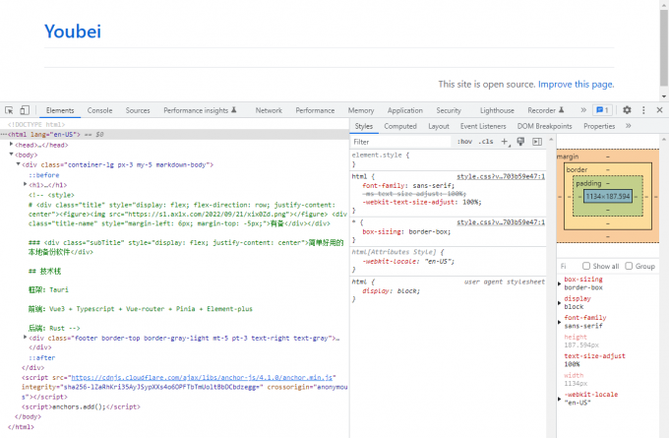Open the DOM Breakpoints tab
This screenshot has height=438, width=669.
click(x=544, y=126)
